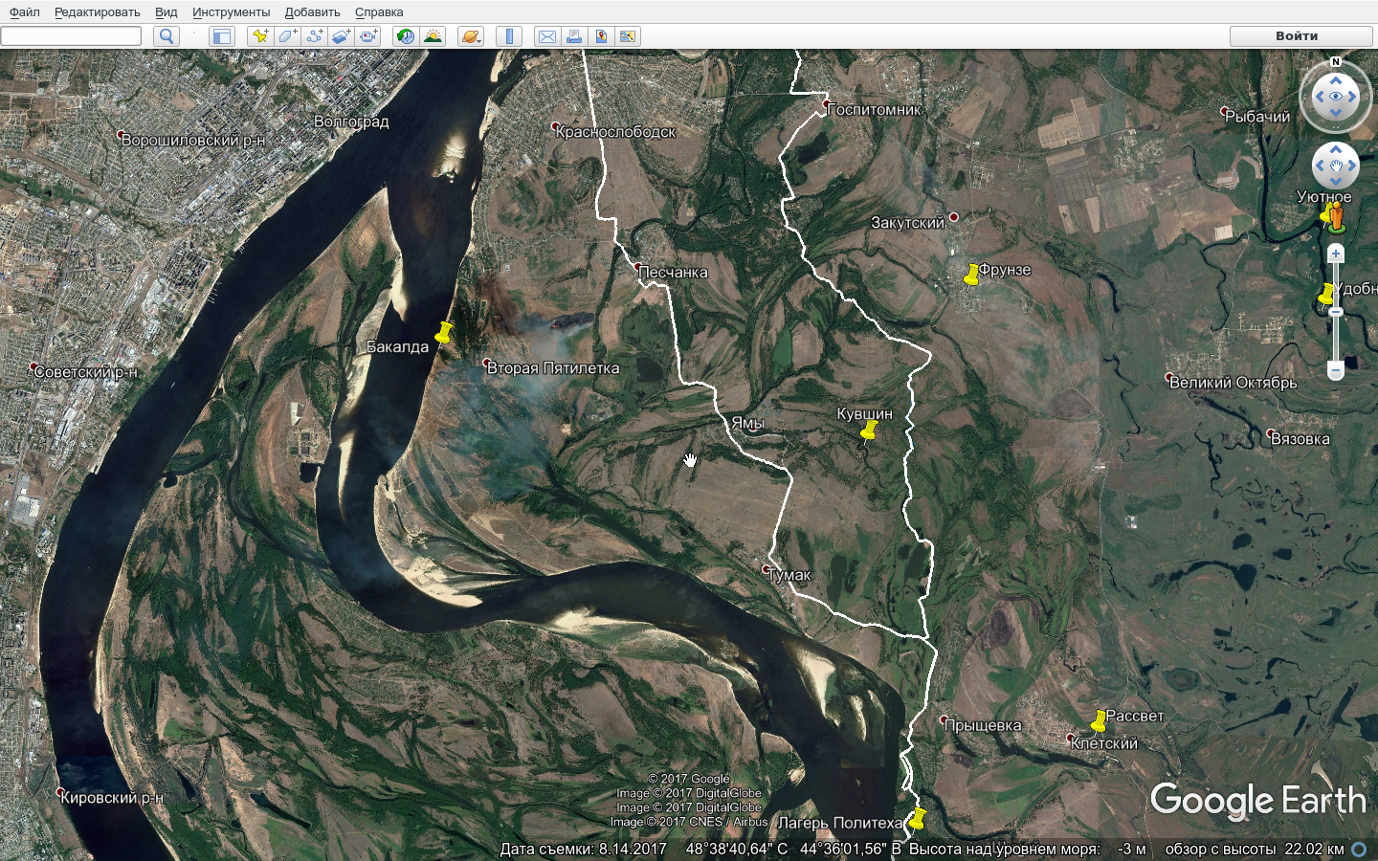1378x861 pixels.
Task: Pan map right with move joystick arrow
Action: pos(1352,166)
